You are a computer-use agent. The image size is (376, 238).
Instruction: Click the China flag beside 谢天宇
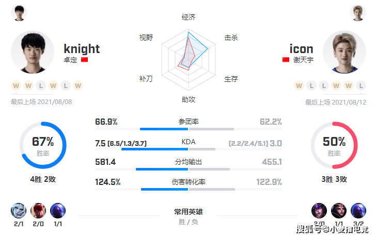point(286,60)
